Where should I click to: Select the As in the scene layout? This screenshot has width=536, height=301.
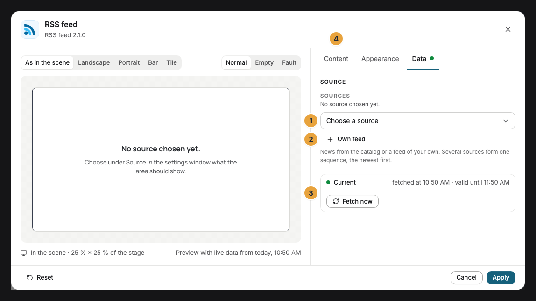(47, 63)
